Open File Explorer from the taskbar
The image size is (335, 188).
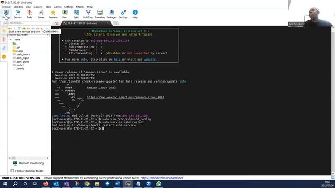tap(97, 184)
